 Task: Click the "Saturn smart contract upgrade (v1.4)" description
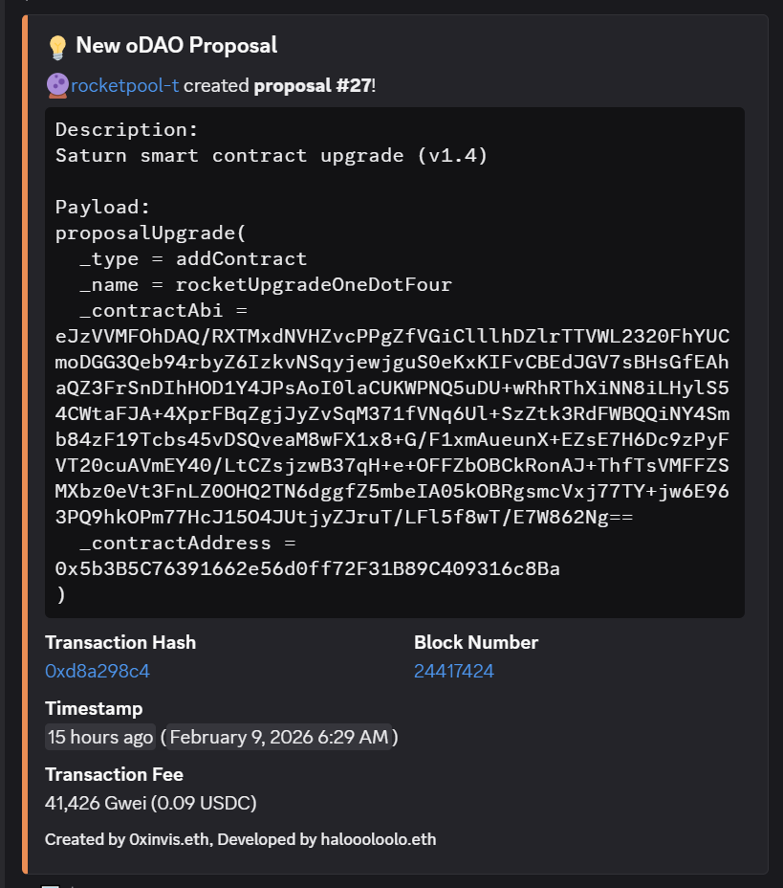272,156
